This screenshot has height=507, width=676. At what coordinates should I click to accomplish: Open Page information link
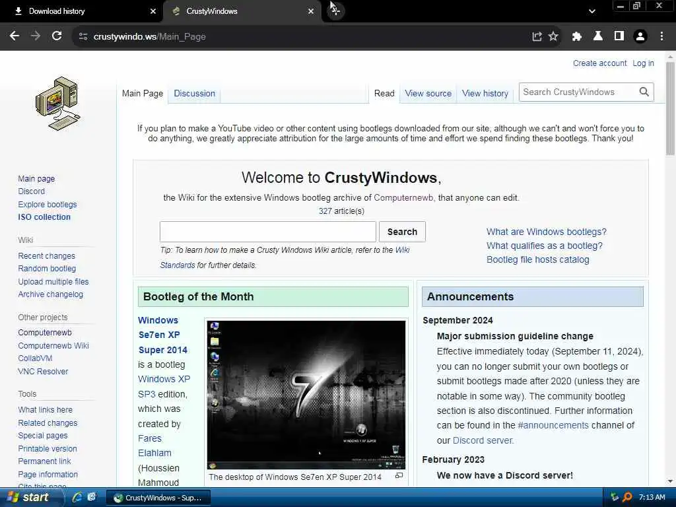click(x=48, y=474)
